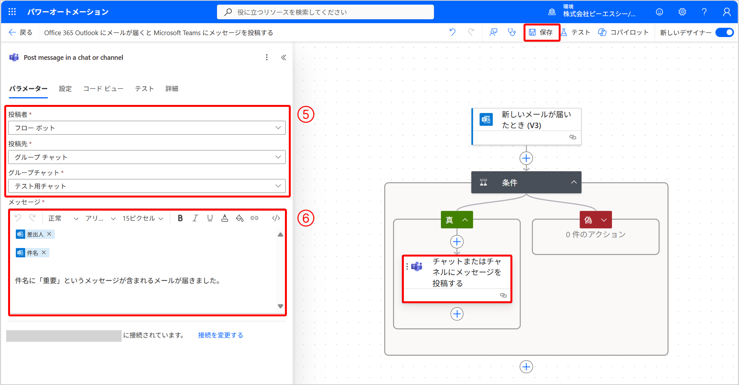Viewport: 739px width, 385px height.
Task: Click the Back (戻る) button
Action: pyautogui.click(x=21, y=32)
